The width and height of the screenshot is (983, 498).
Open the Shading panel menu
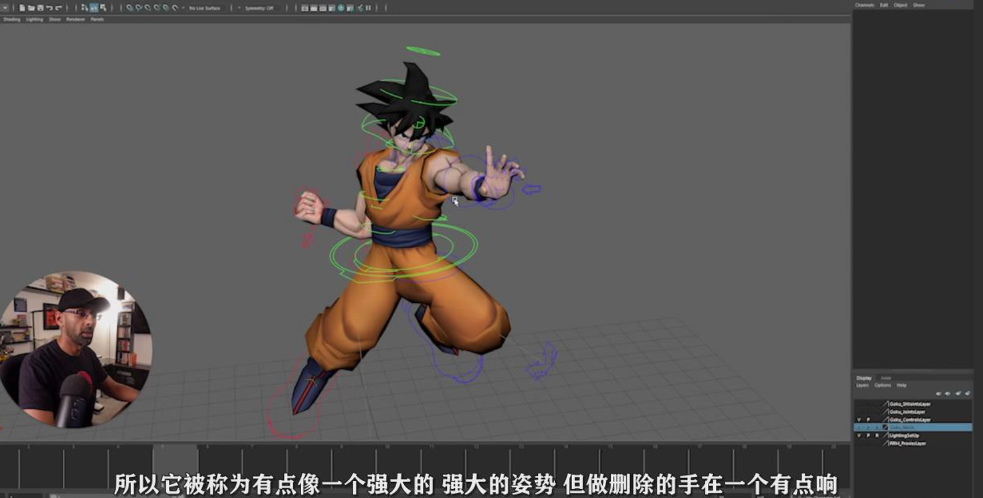pyautogui.click(x=11, y=19)
